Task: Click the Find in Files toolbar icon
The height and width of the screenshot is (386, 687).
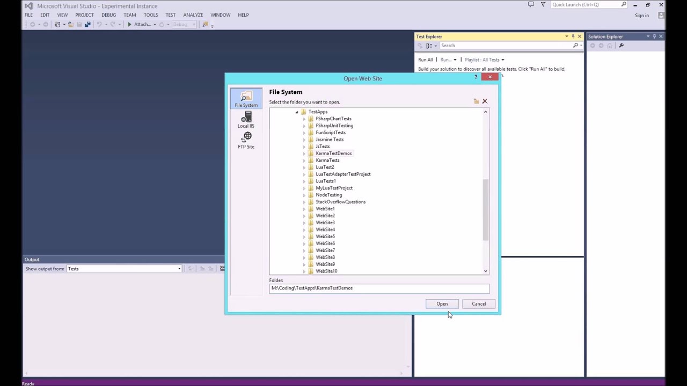Action: [206, 24]
